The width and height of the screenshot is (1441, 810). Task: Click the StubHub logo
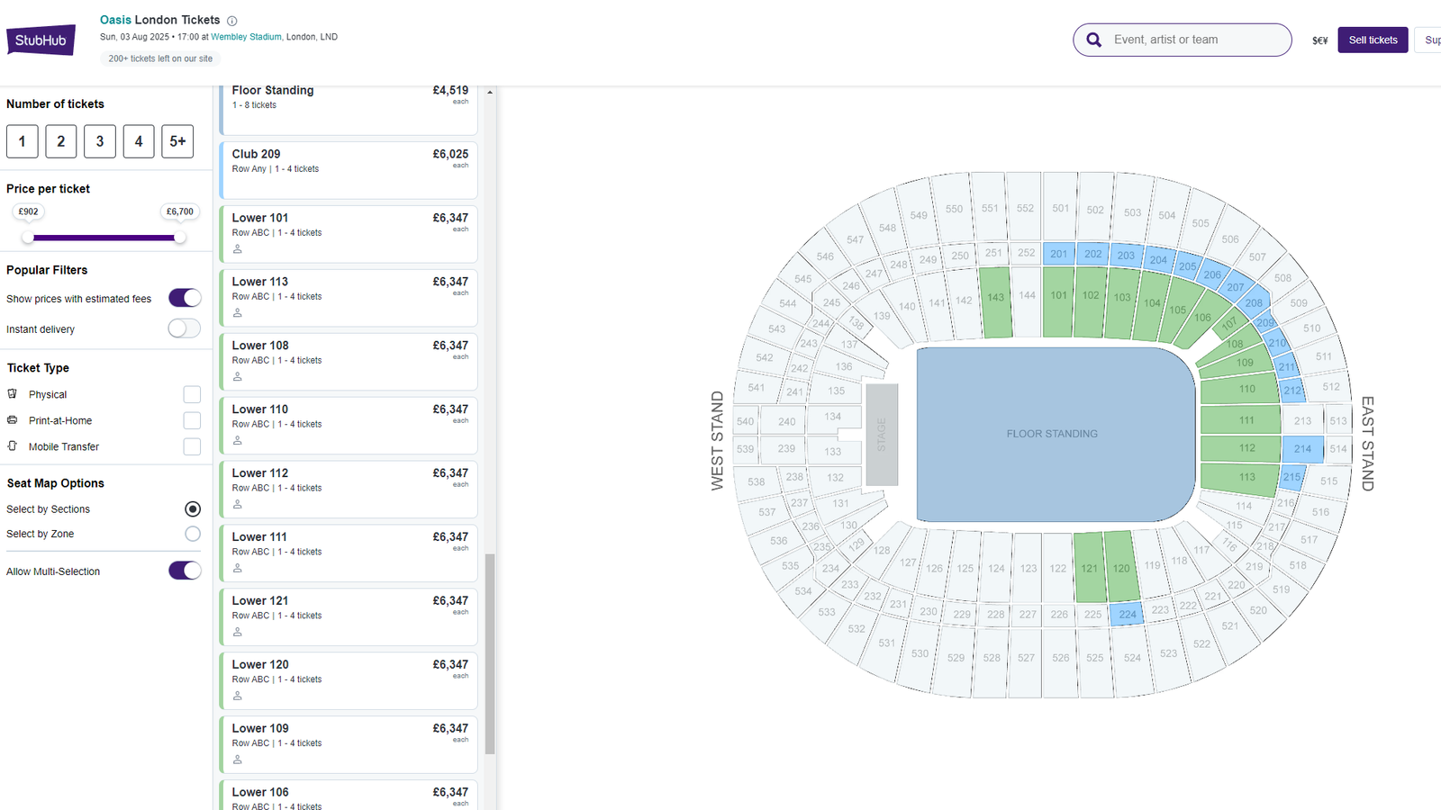point(41,40)
